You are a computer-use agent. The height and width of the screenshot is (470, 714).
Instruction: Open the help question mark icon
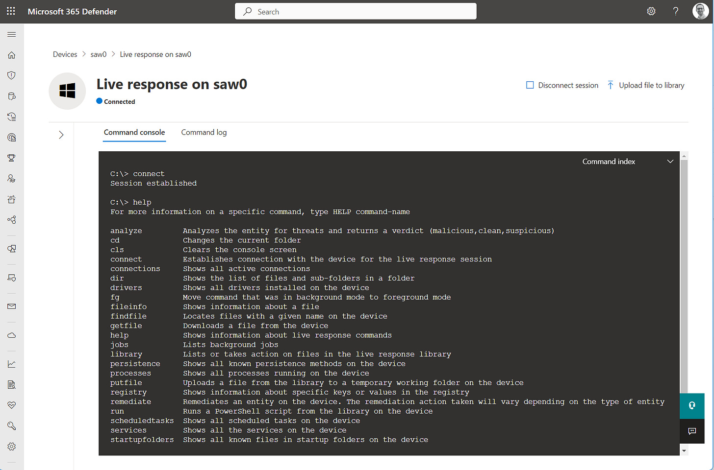(x=676, y=11)
